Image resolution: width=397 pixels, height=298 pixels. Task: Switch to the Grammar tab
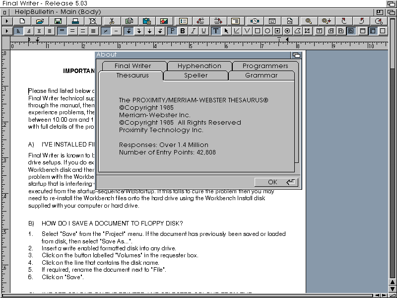pyautogui.click(x=262, y=75)
